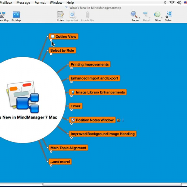Click the blue gem icon on Image Library Enhancements
Viewport: 187px width, 187px height.
click(x=73, y=92)
